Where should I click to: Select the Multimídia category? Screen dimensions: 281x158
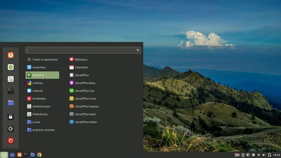click(42, 98)
